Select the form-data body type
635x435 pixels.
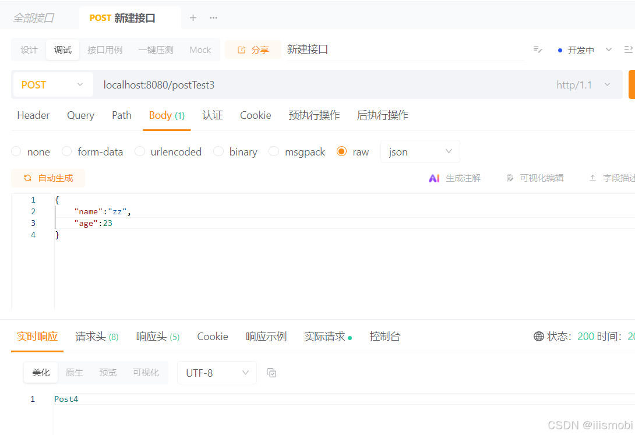(x=67, y=151)
